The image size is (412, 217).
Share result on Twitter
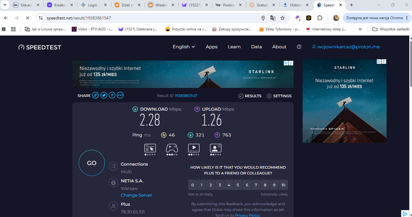tap(104, 95)
